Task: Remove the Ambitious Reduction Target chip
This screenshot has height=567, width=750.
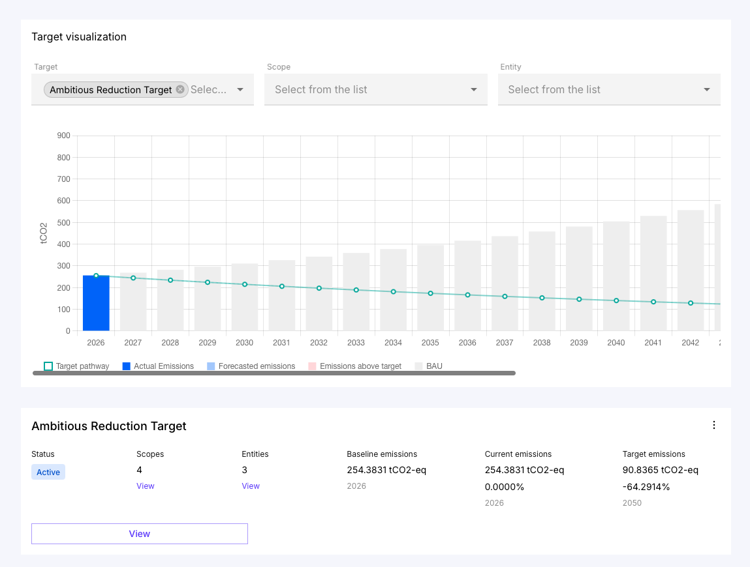Action: coord(180,90)
